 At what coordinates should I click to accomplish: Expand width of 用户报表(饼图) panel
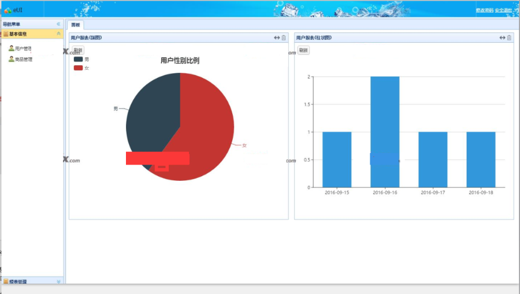277,38
